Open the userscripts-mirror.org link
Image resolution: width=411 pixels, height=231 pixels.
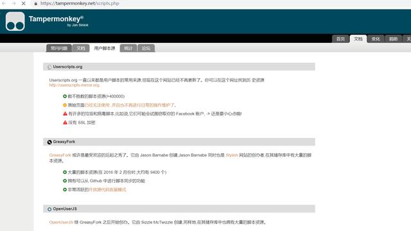(74, 85)
